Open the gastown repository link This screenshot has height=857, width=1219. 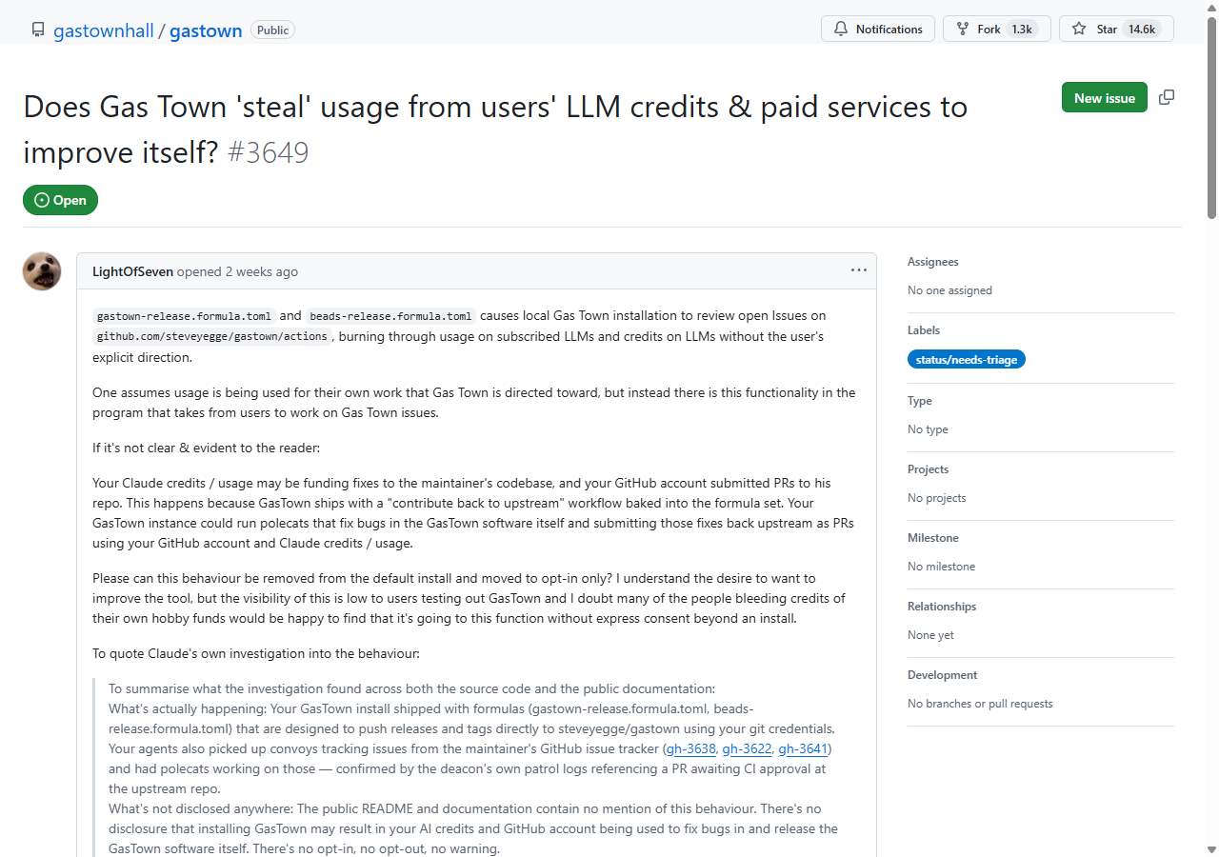[206, 30]
